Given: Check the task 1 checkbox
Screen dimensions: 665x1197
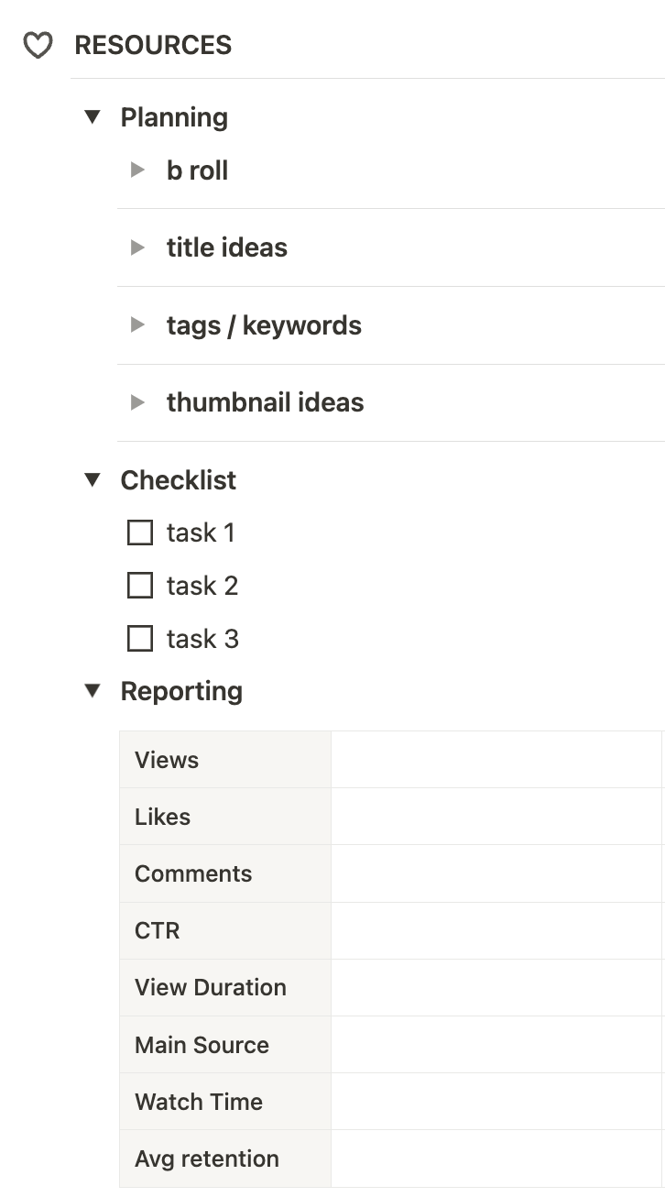Looking at the screenshot, I should [x=139, y=533].
